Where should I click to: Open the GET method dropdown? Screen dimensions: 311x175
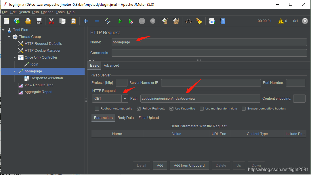(x=125, y=99)
